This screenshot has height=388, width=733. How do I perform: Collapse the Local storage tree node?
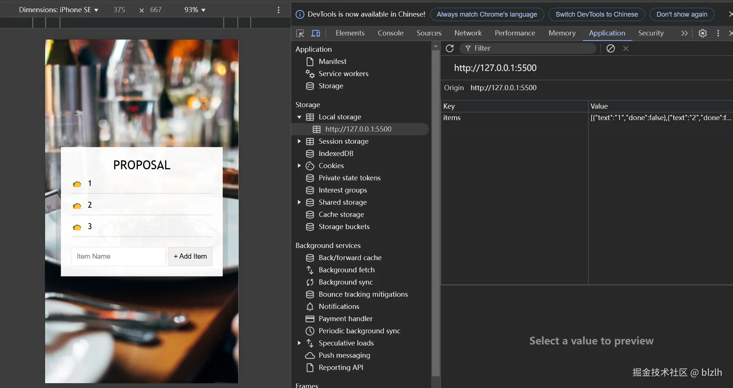click(299, 117)
